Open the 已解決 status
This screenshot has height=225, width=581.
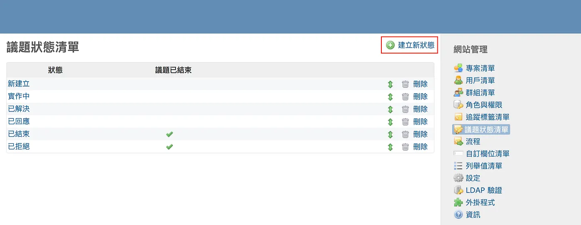19,109
